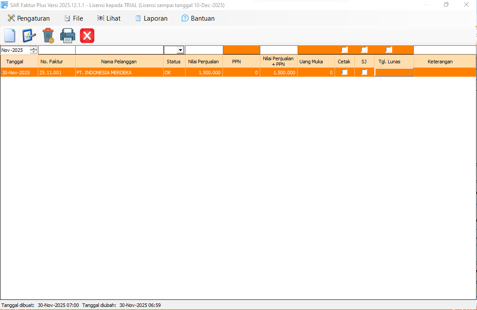Click the No. Faktur filter input field

[x=57, y=50]
